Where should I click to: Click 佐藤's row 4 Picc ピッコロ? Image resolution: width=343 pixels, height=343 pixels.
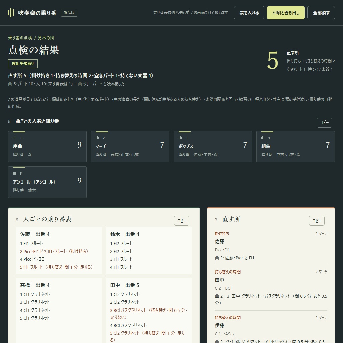[x=32, y=259]
